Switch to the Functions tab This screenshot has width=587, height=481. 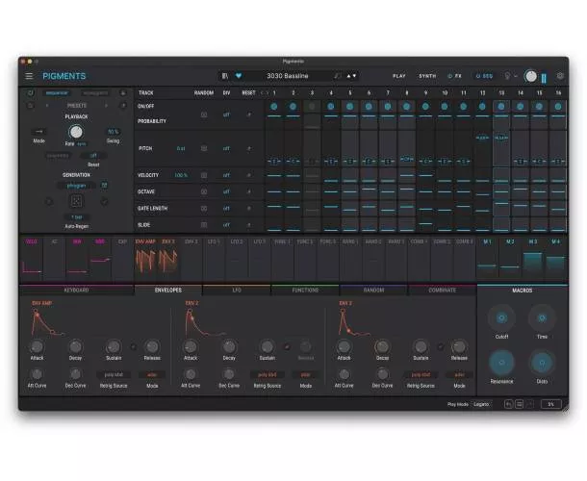305,290
